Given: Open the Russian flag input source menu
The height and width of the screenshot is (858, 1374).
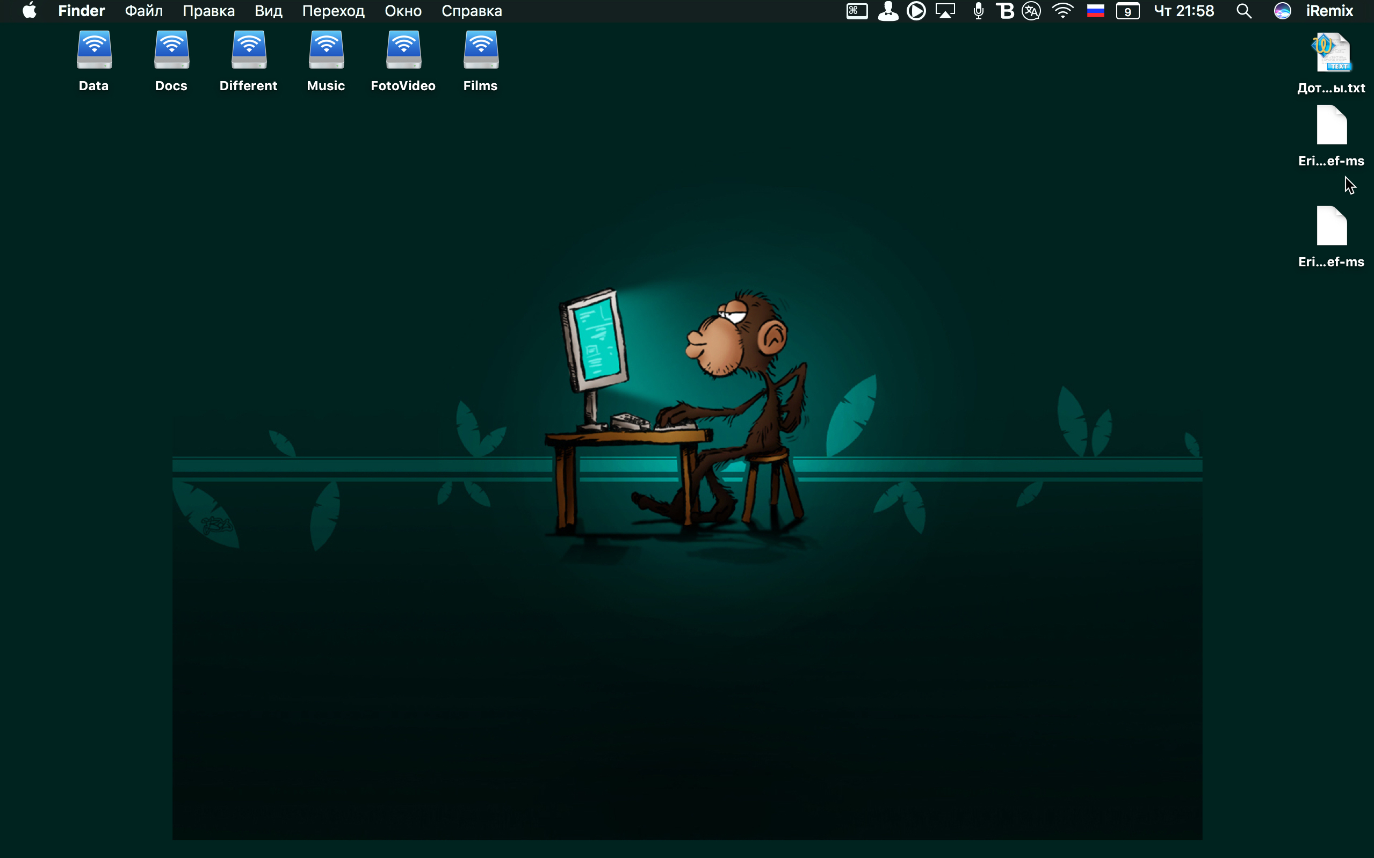Looking at the screenshot, I should (x=1095, y=11).
